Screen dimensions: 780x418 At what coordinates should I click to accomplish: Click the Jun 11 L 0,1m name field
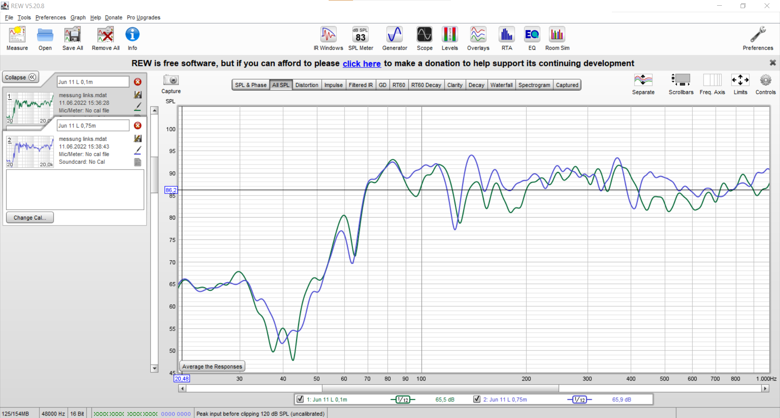(x=93, y=82)
